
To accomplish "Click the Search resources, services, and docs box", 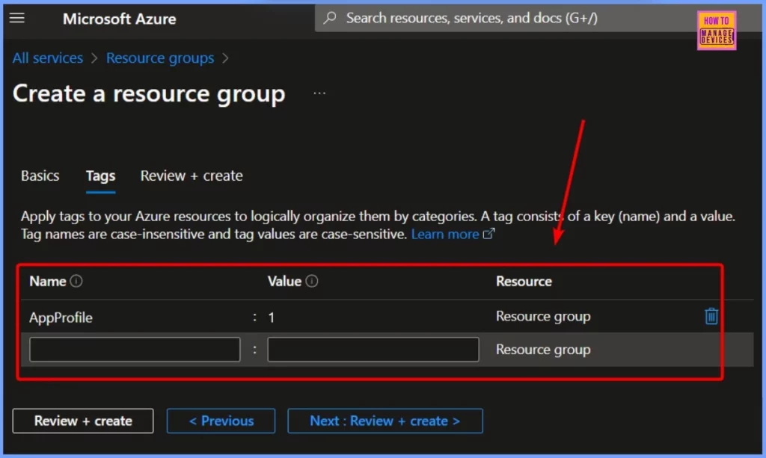I will (471, 18).
